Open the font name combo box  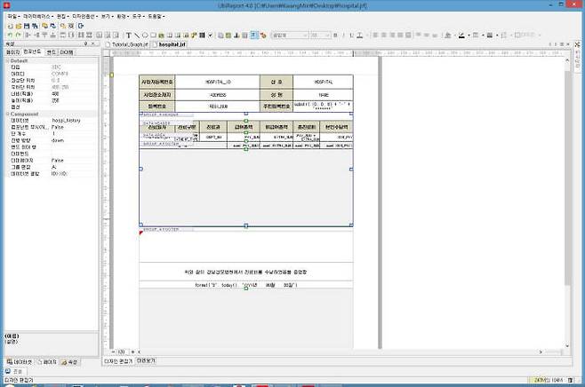289,36
